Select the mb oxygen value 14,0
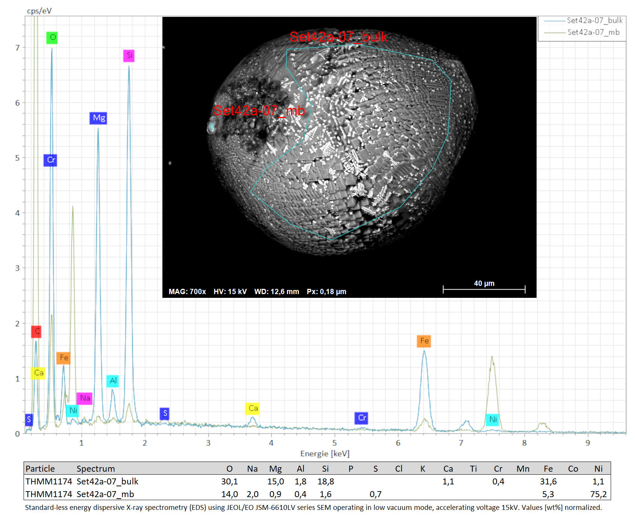This screenshot has height=517, width=635. pyautogui.click(x=229, y=494)
